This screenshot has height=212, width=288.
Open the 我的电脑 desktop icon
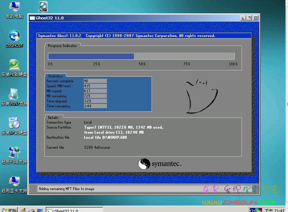[x=14, y=10]
